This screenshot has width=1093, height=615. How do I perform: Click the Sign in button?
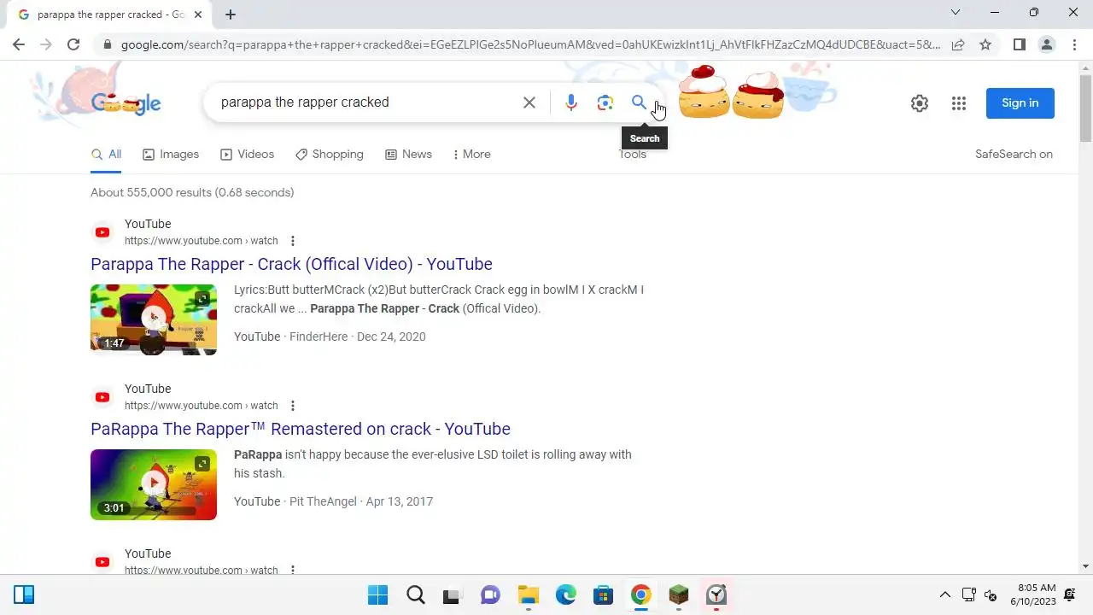pyautogui.click(x=1020, y=103)
